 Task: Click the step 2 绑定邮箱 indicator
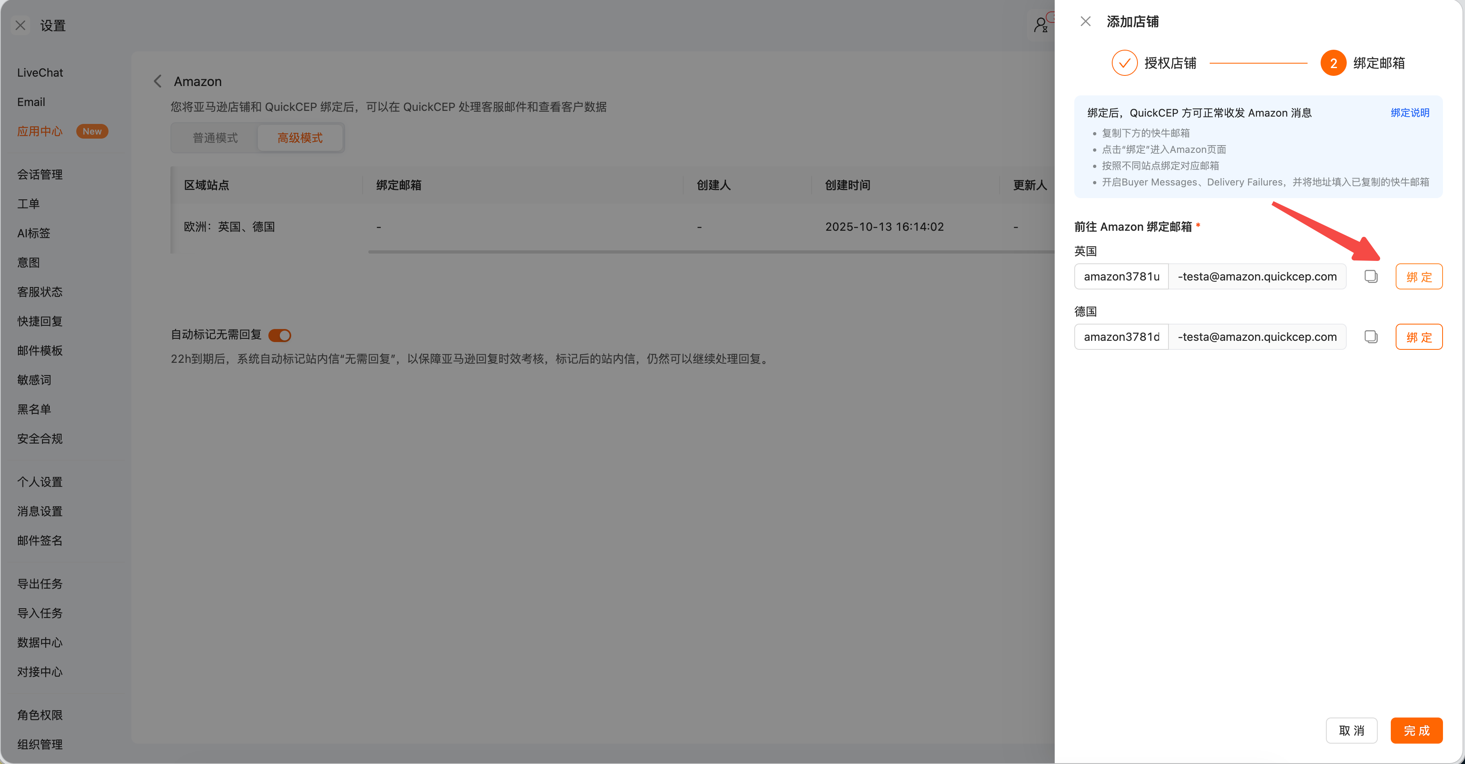[x=1333, y=63]
